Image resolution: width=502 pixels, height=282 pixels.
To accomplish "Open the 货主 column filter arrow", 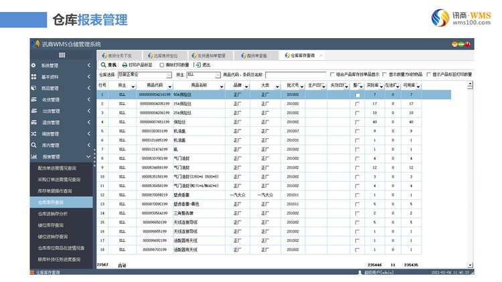I will pyautogui.click(x=133, y=86).
